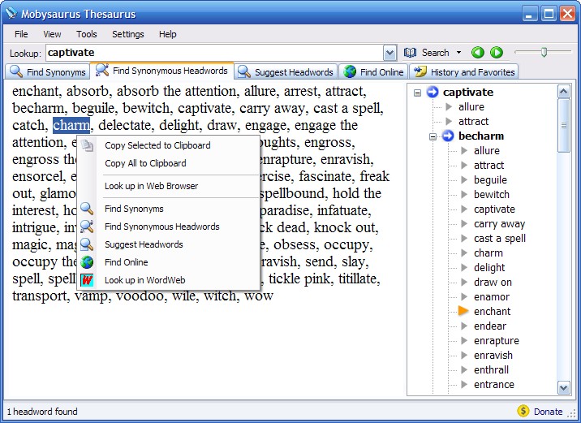
Task: Select cast a spell in the tree
Action: pyautogui.click(x=500, y=239)
